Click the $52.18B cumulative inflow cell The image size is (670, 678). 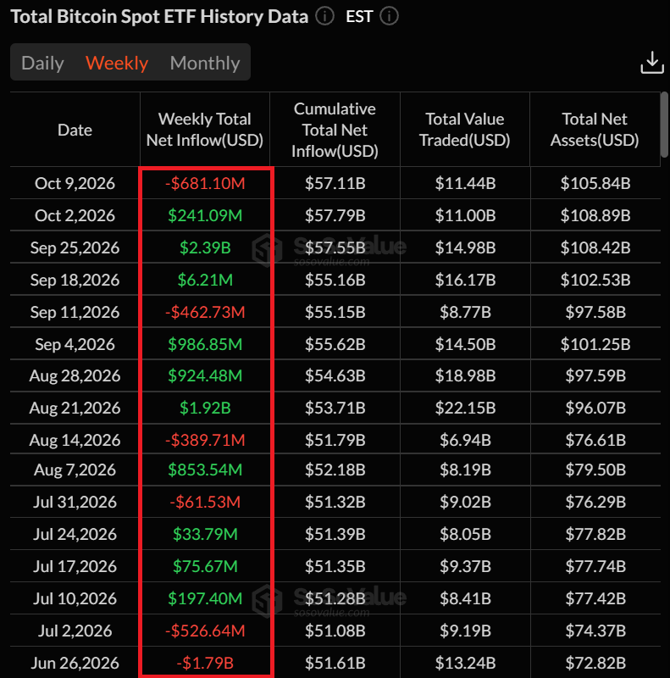pos(335,470)
